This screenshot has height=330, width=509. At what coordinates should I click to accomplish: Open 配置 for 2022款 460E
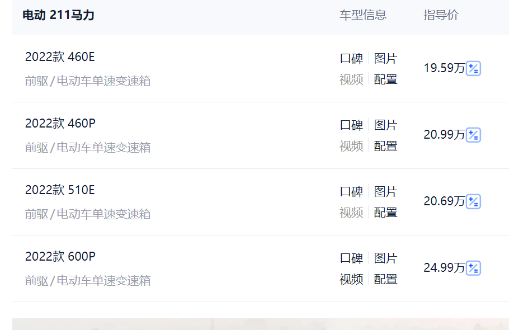385,79
